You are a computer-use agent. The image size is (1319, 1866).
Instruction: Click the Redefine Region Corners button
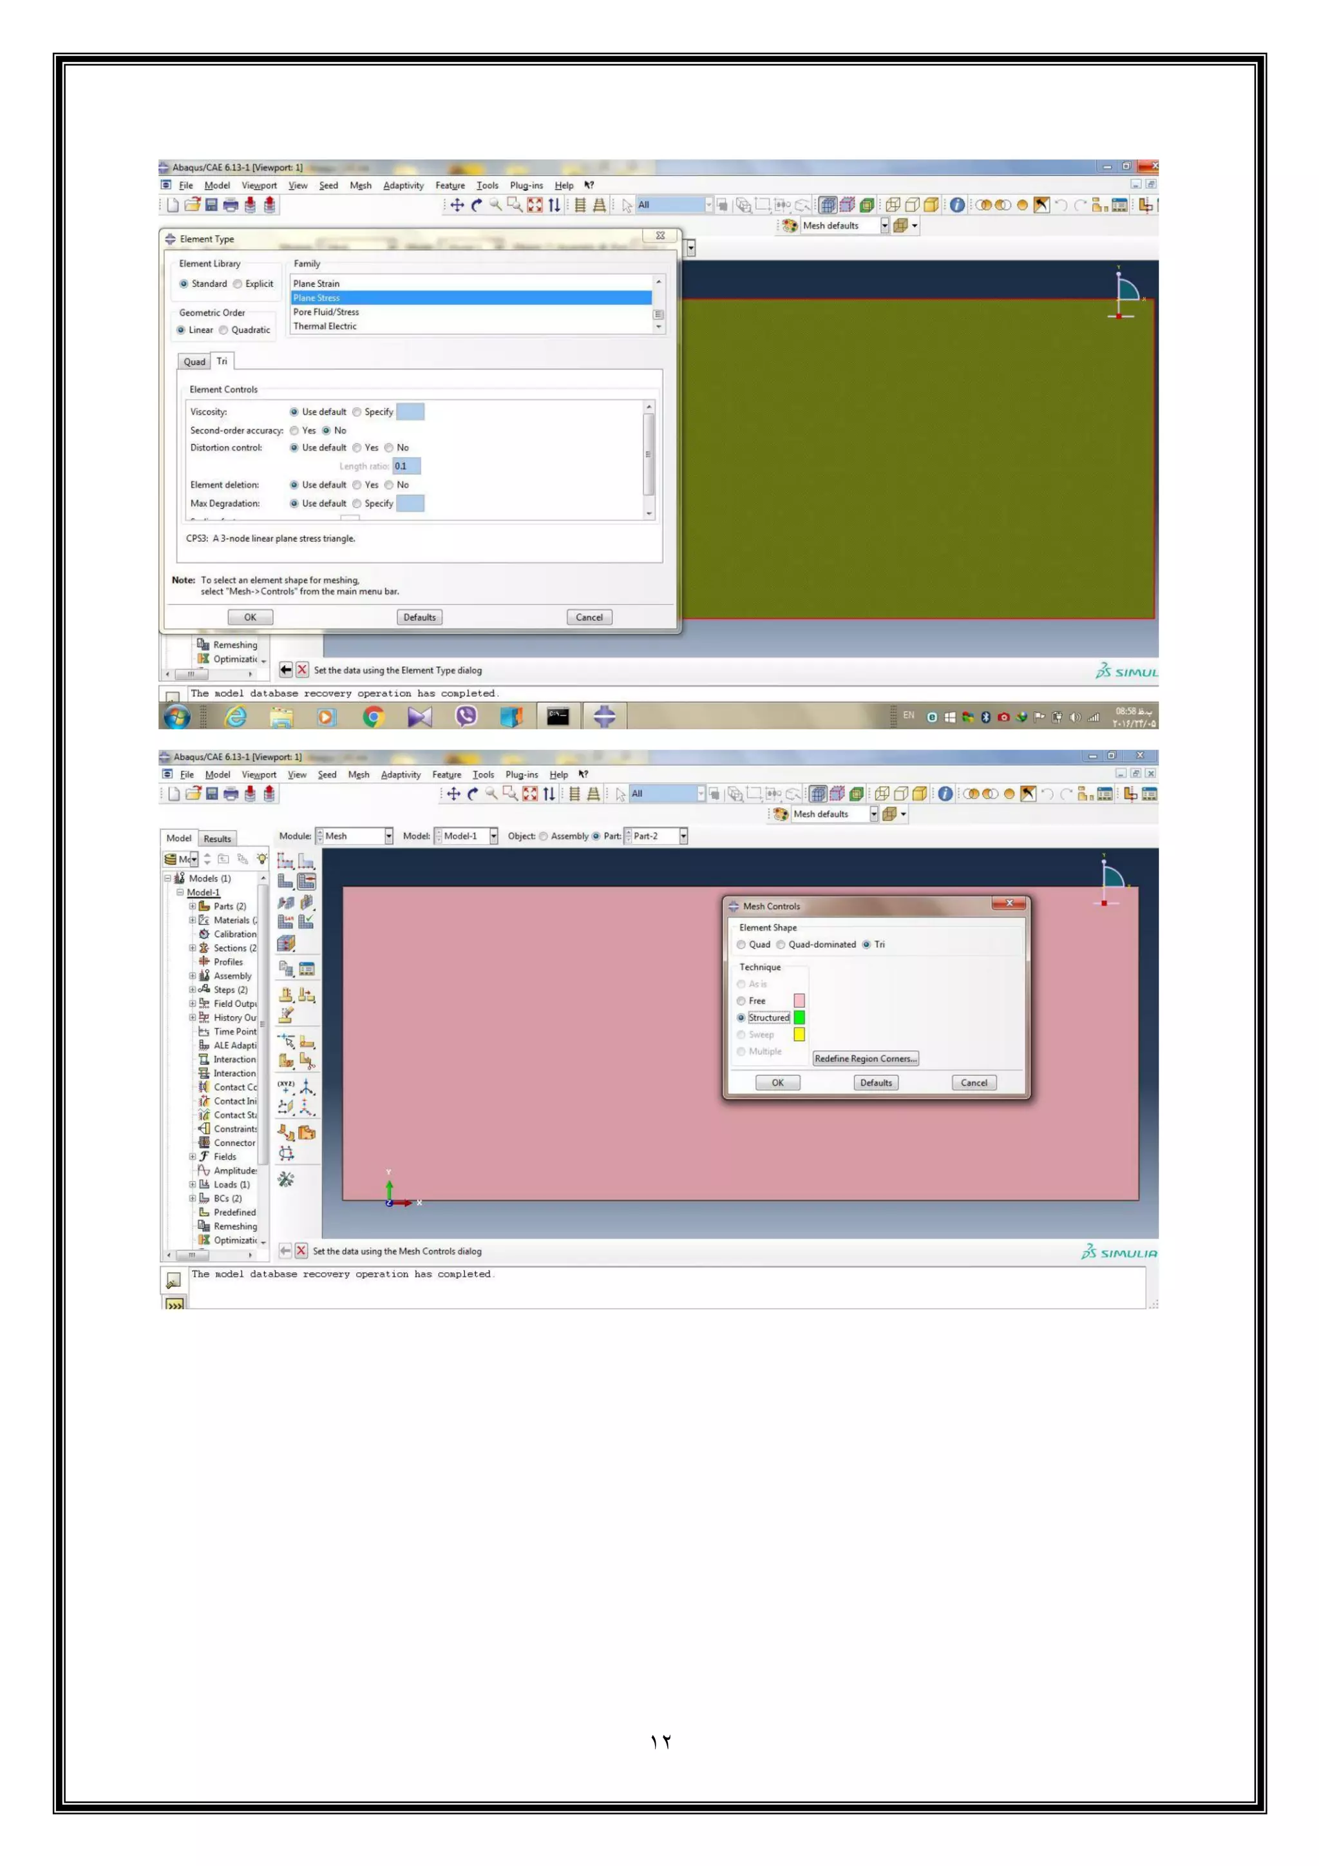point(866,1058)
